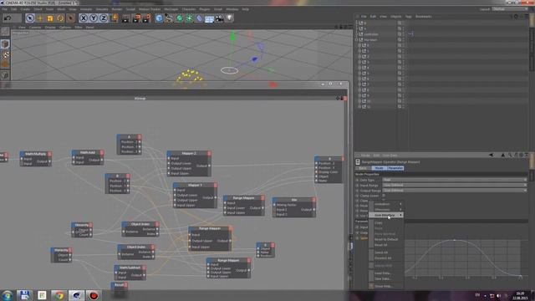Toggle Z axis lock

click(x=104, y=18)
